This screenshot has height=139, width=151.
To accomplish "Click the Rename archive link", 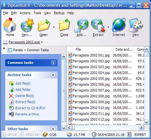I will pyautogui.click(x=27, y=114).
